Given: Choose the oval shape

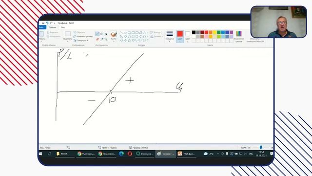Looking at the screenshot, I should pyautogui.click(x=129, y=33).
